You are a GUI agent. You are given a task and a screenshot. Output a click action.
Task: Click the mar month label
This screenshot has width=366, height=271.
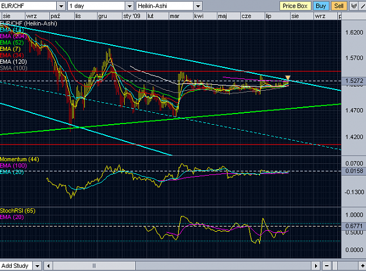click(x=175, y=16)
